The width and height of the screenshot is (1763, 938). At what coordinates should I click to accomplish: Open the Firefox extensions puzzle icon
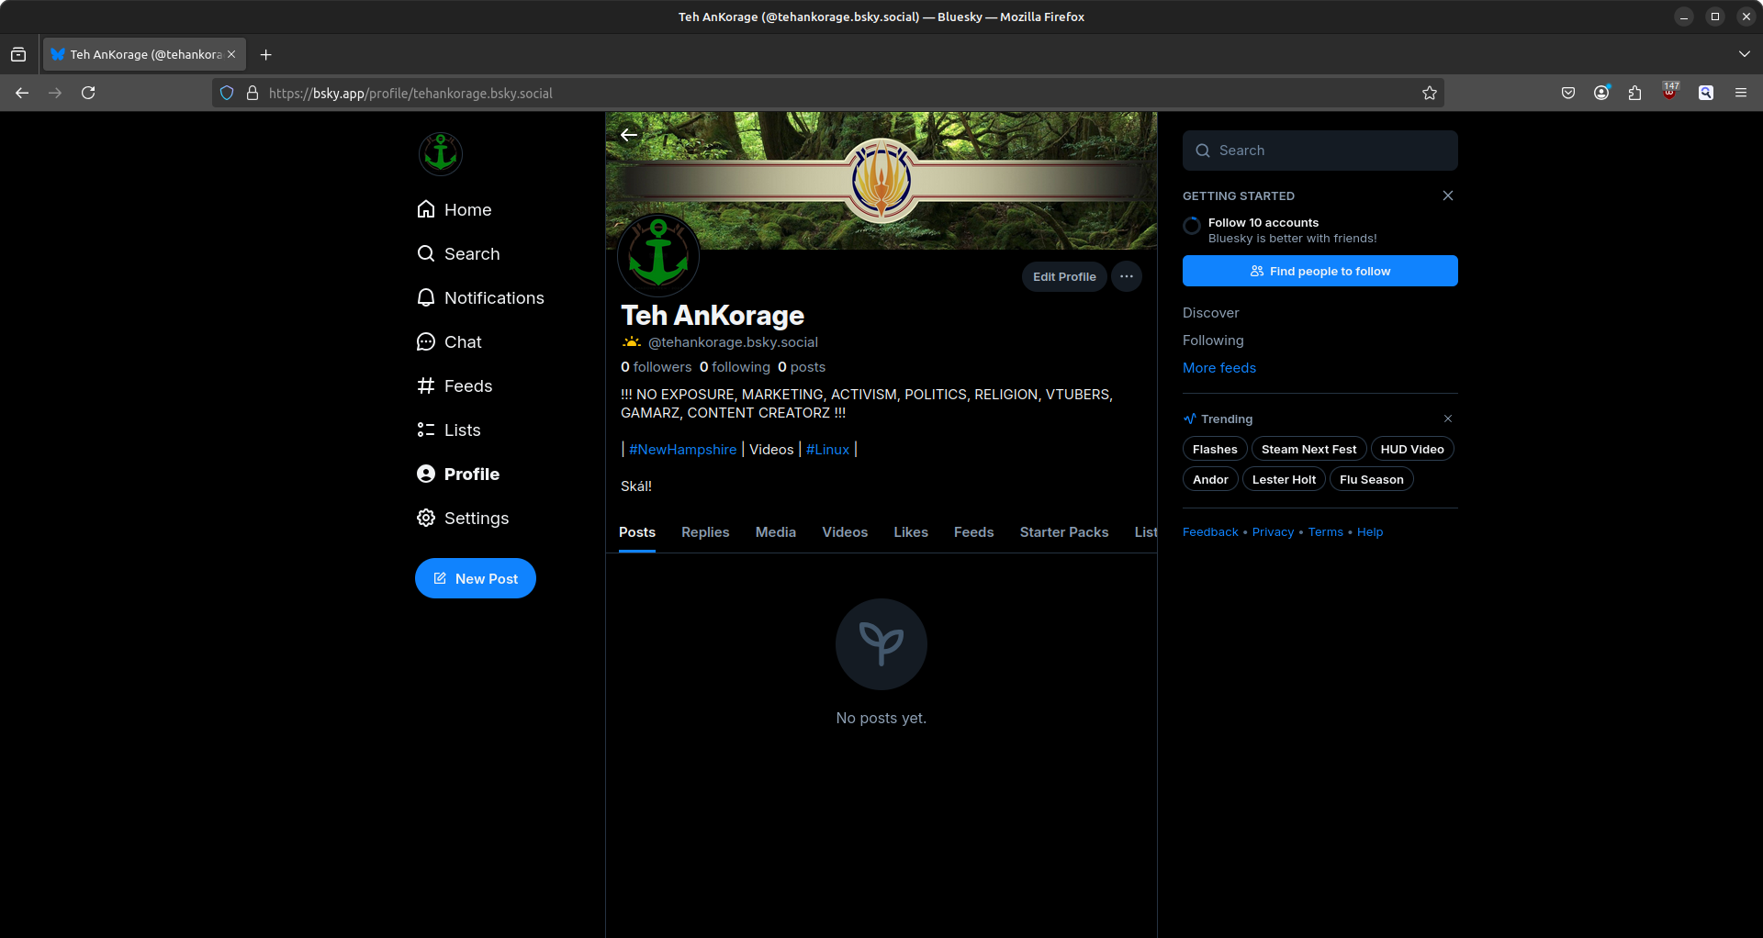tap(1634, 93)
